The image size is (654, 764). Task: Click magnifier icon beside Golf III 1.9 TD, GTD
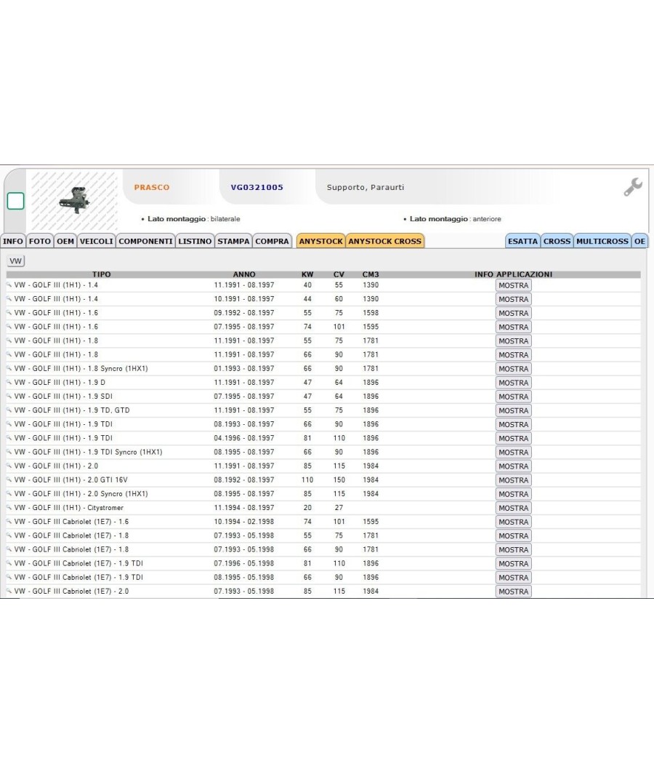click(9, 410)
